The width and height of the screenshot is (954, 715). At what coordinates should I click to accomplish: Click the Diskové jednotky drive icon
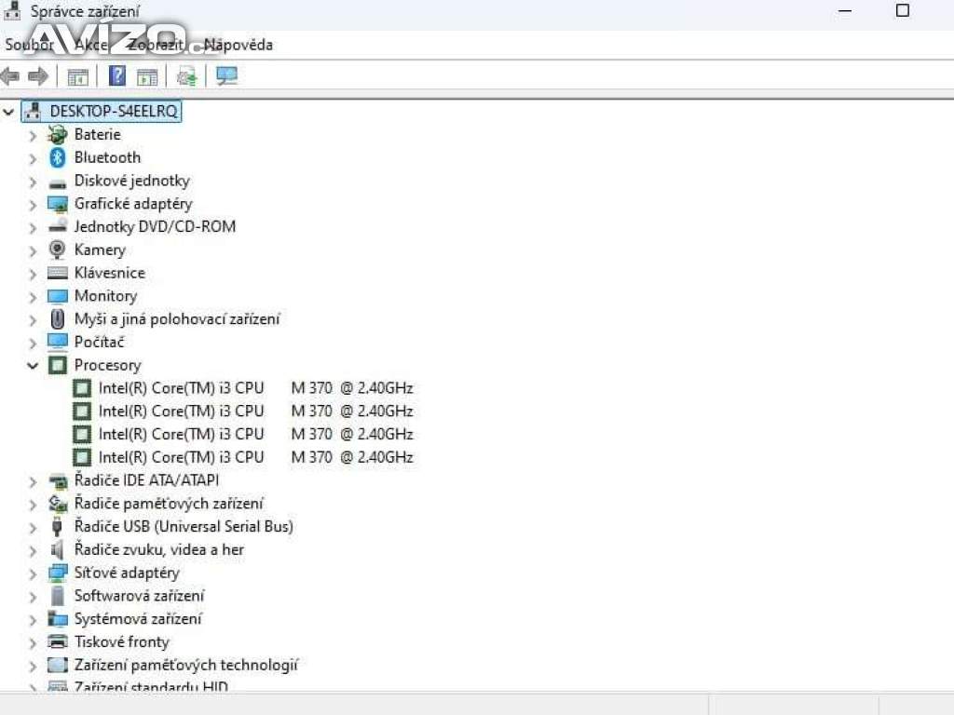click(57, 183)
